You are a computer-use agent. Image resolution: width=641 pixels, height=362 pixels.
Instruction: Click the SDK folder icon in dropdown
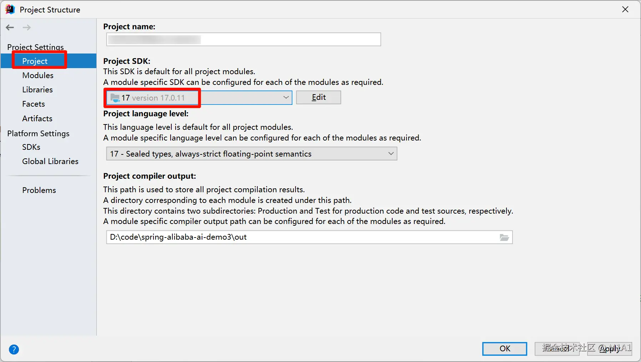pyautogui.click(x=115, y=98)
